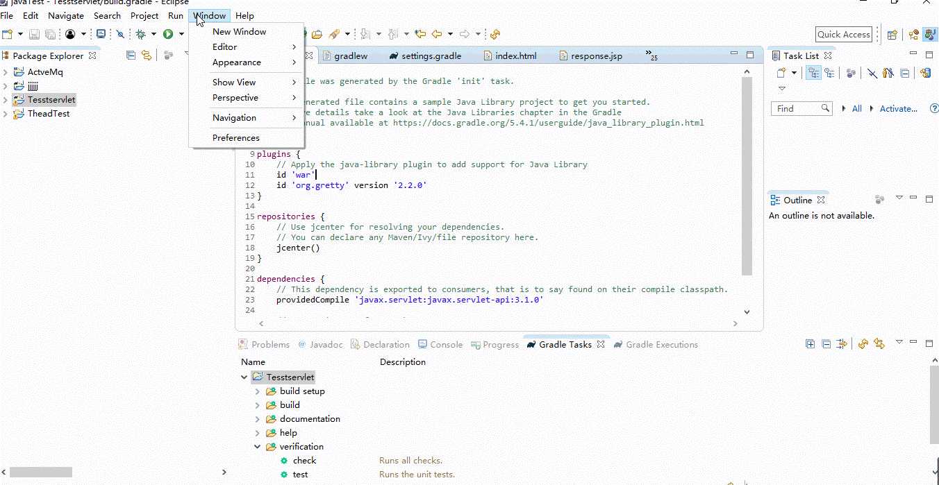Choose New Window from Window menu
939x485 pixels.
[x=239, y=31]
